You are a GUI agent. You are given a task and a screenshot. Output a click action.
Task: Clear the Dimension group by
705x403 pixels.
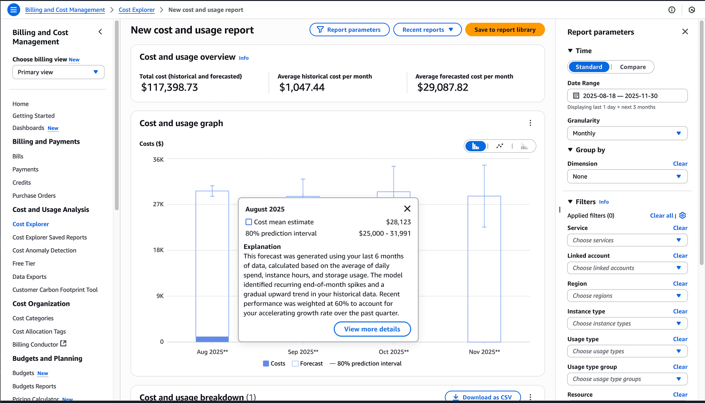point(680,164)
